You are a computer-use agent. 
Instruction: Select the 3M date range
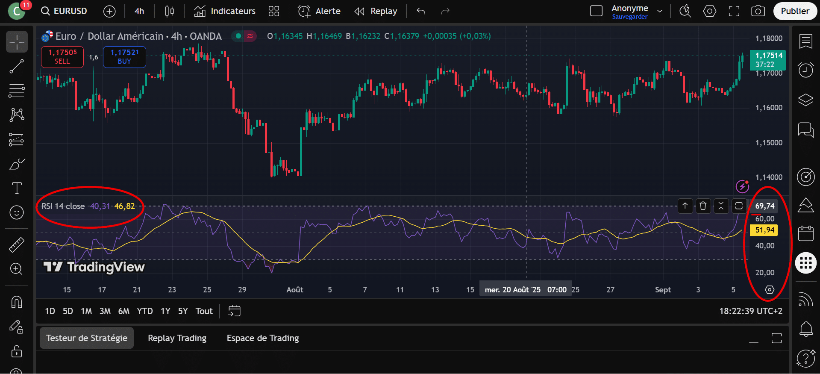coord(105,311)
